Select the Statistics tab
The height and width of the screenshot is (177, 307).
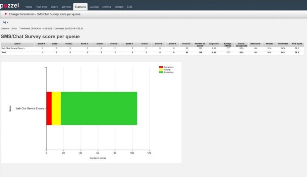[80, 7]
